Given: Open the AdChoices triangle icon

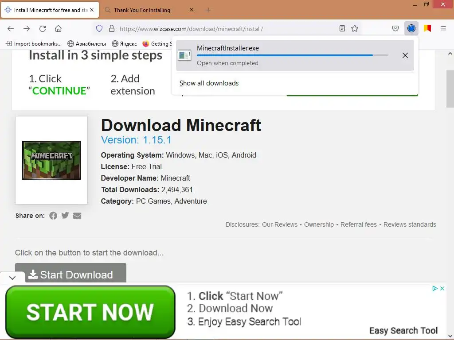Looking at the screenshot, I should coord(434,288).
